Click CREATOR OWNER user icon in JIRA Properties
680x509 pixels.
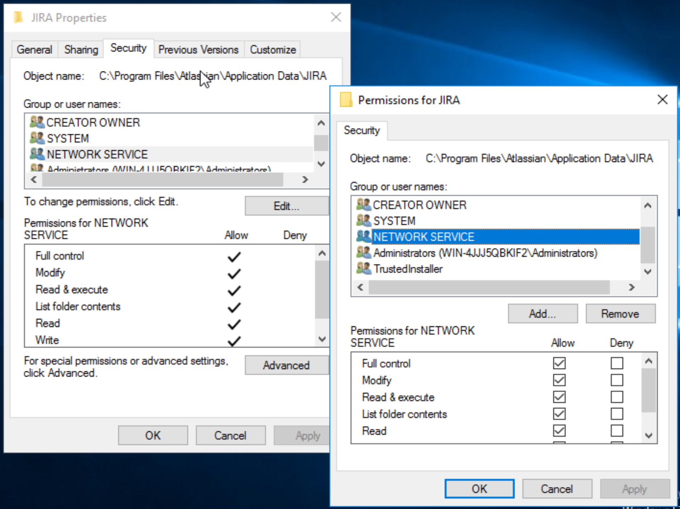click(37, 122)
